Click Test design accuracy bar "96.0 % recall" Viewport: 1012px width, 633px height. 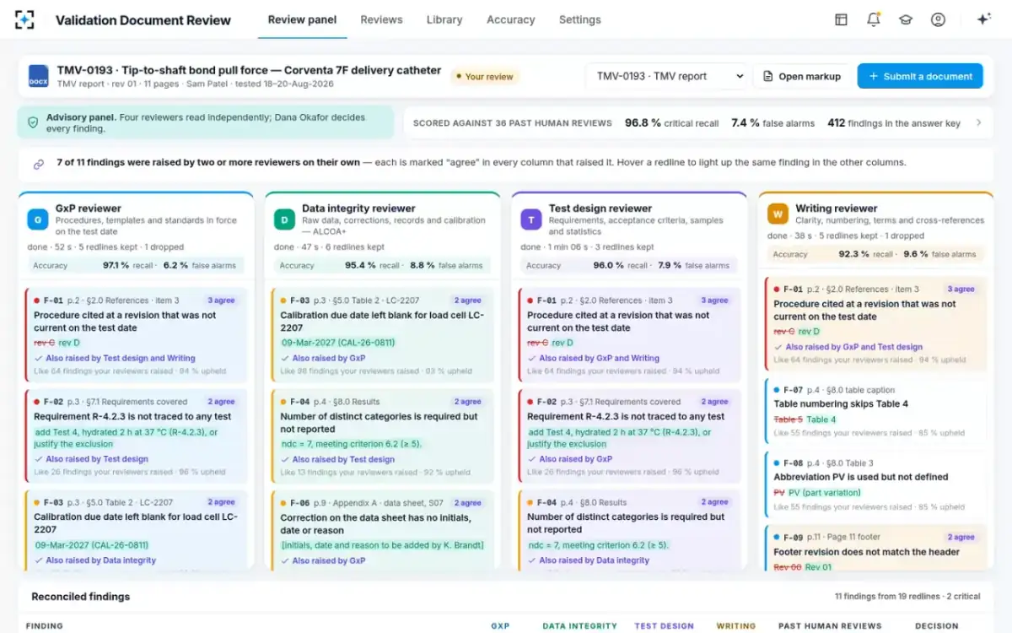point(630,265)
